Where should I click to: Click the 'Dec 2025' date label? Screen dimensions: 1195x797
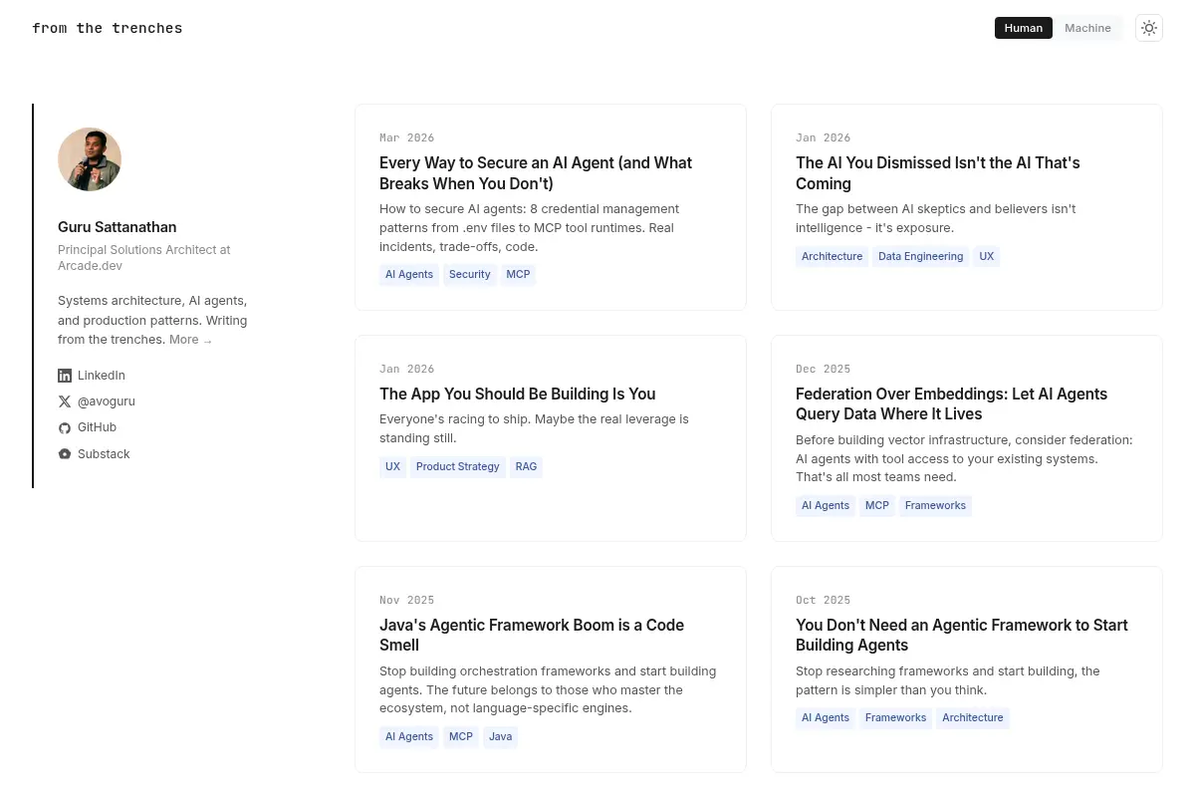click(x=823, y=369)
